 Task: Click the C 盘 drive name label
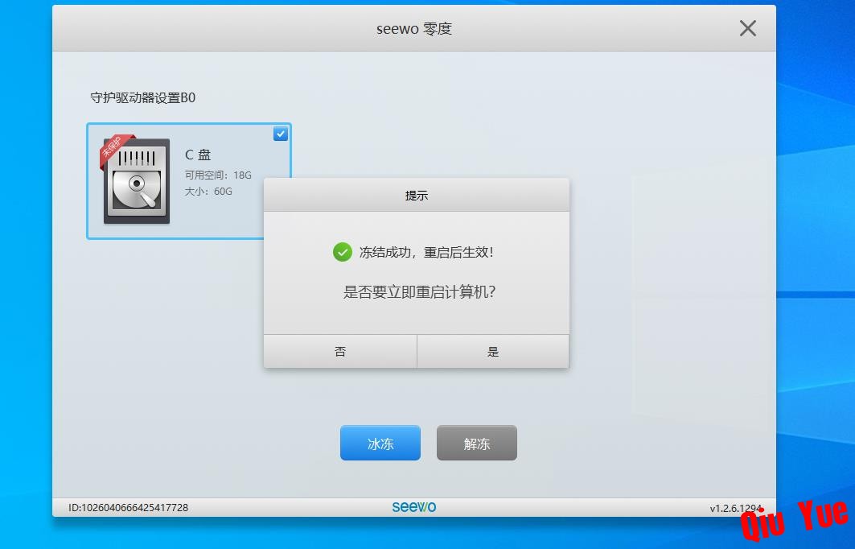198,155
